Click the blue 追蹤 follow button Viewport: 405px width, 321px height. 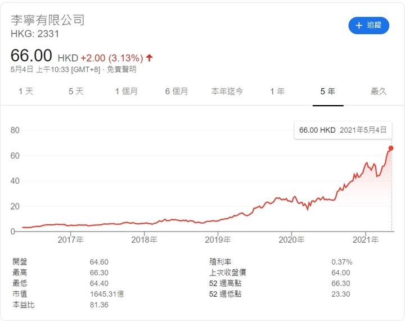point(368,25)
